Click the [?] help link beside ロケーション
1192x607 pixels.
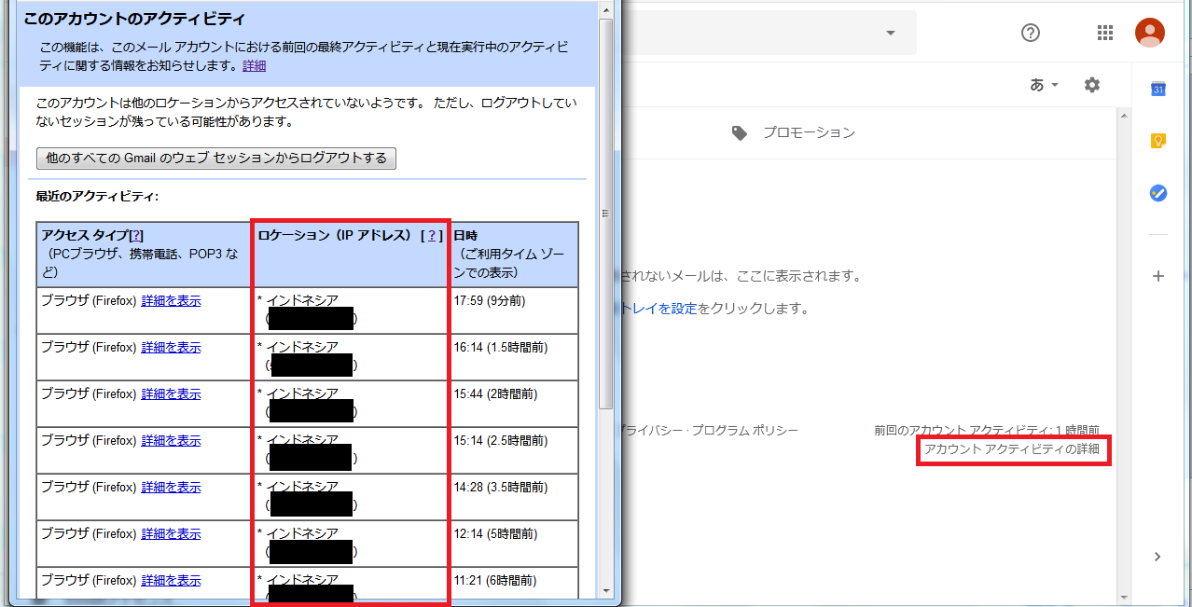click(431, 237)
